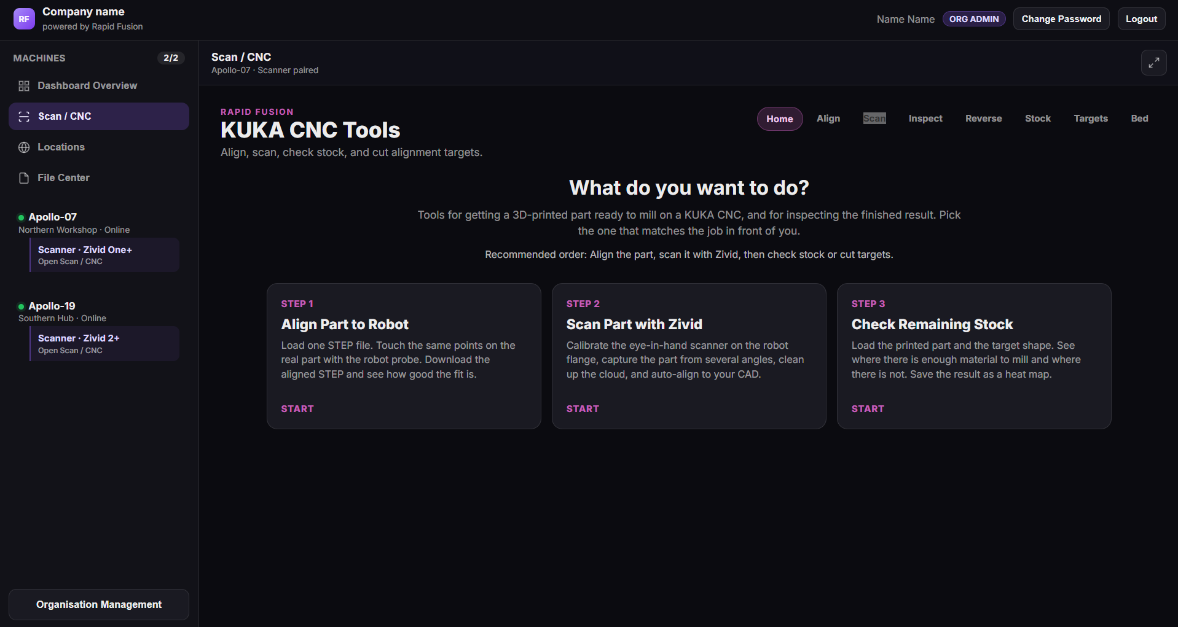
Task: Go to Locations page
Action: pyautogui.click(x=99, y=147)
